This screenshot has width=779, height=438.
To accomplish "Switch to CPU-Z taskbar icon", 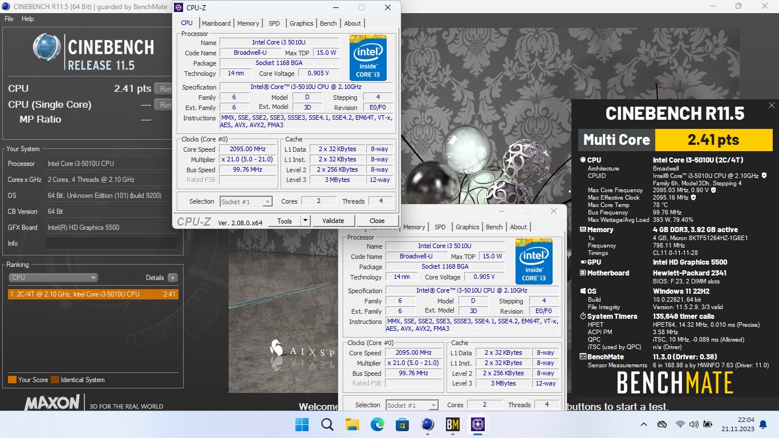I will point(478,424).
